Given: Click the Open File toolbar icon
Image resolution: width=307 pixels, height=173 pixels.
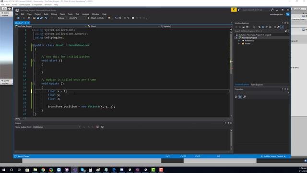Looking at the screenshot, I should 34,18.
